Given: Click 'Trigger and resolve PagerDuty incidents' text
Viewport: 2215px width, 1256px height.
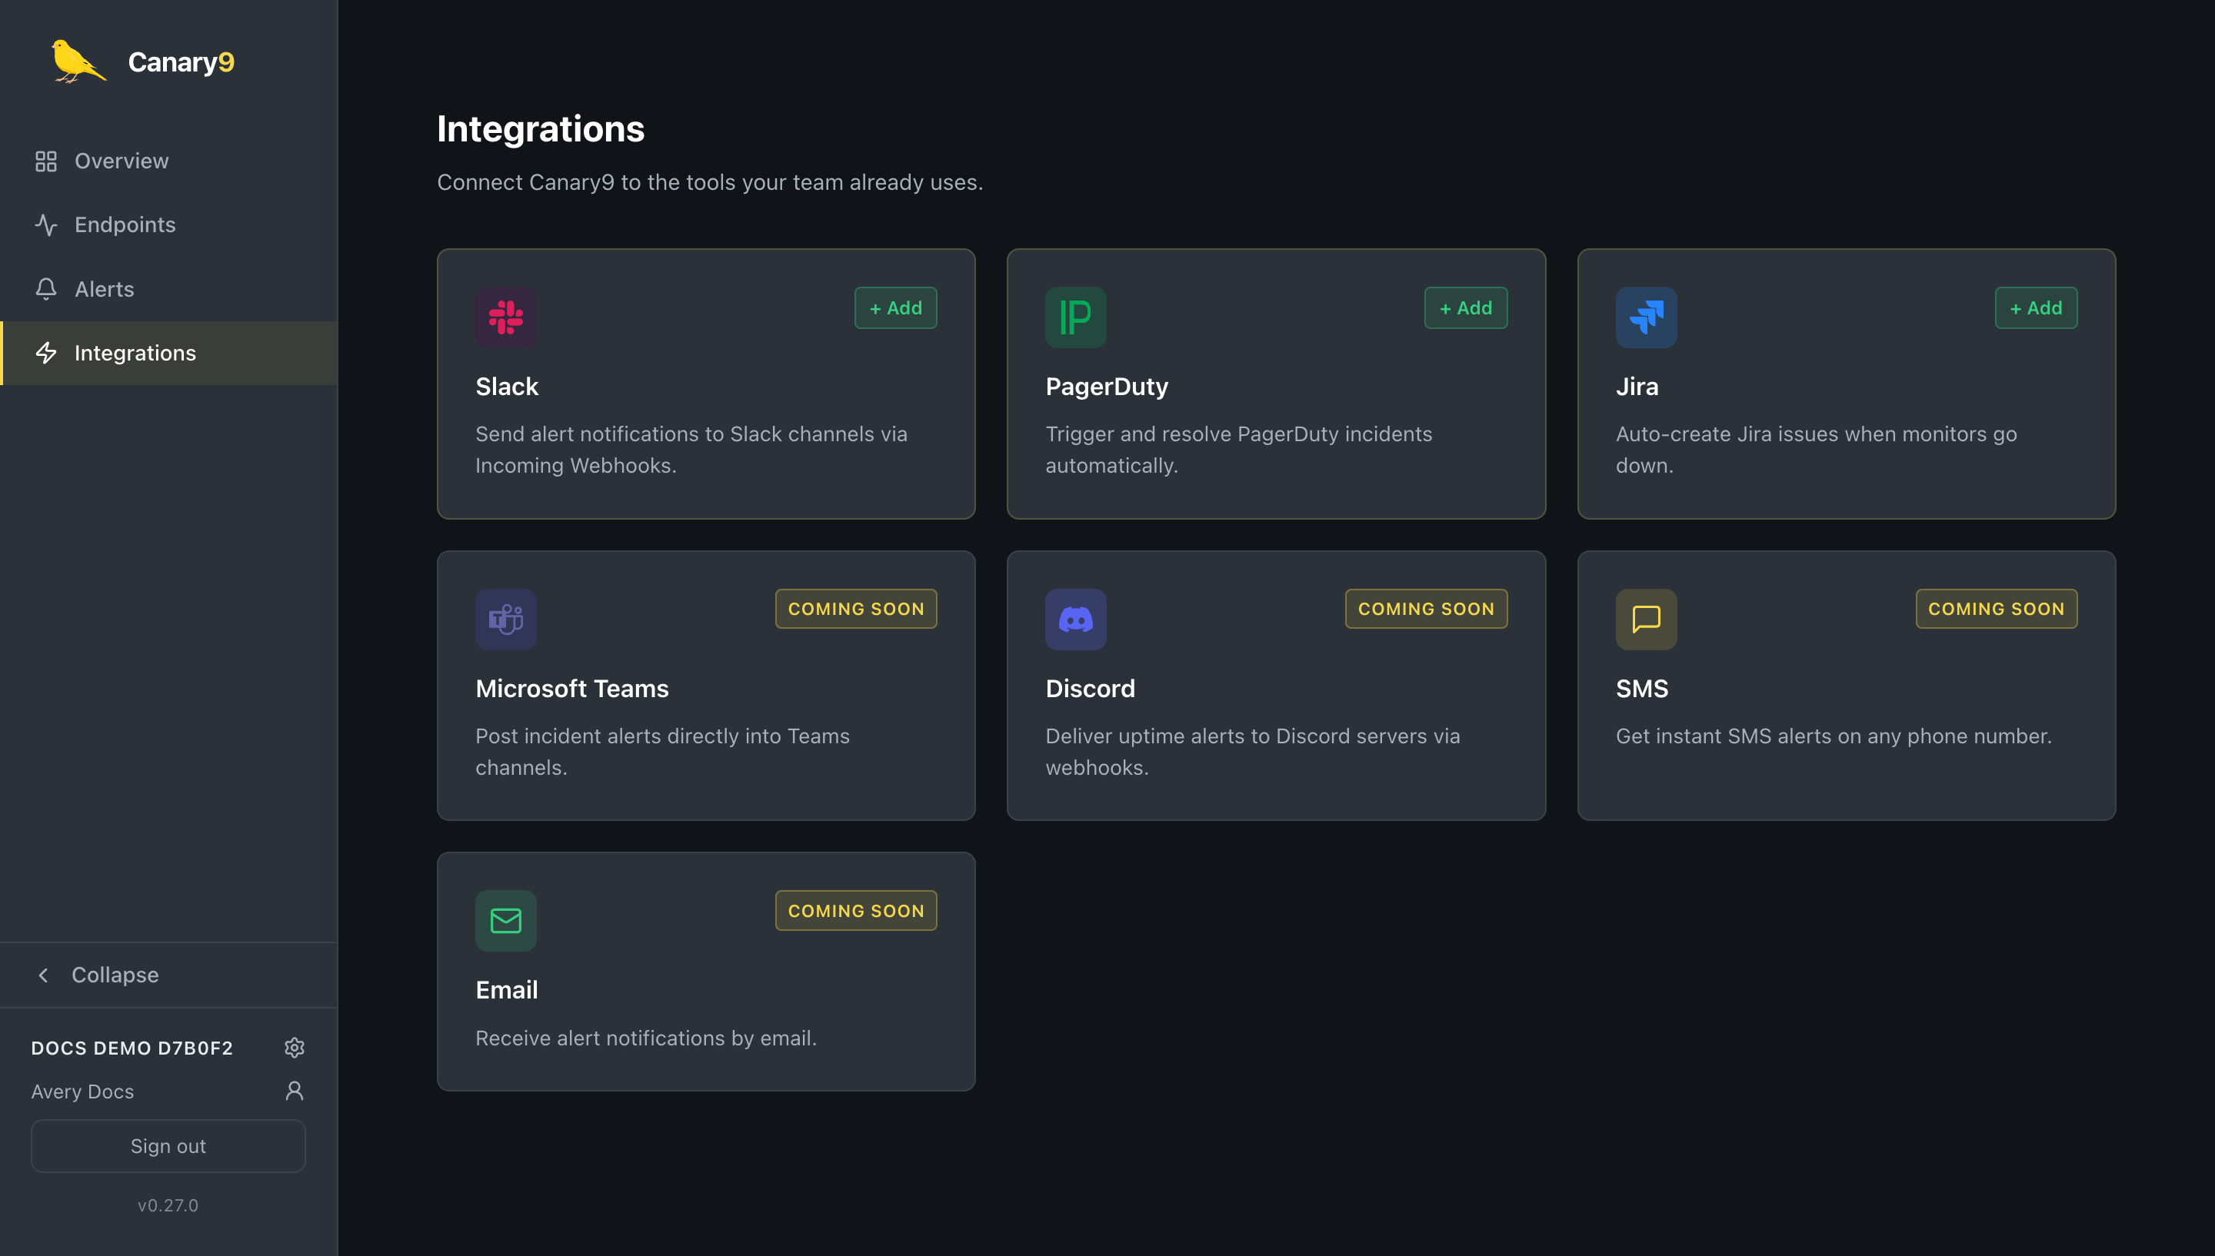Looking at the screenshot, I should [x=1238, y=450].
